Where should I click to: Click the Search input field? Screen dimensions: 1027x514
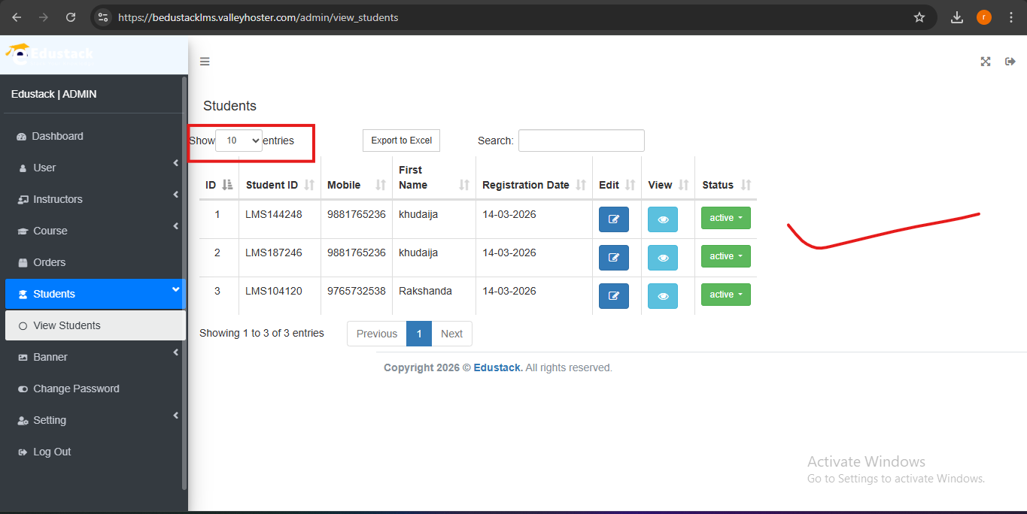[x=582, y=141]
